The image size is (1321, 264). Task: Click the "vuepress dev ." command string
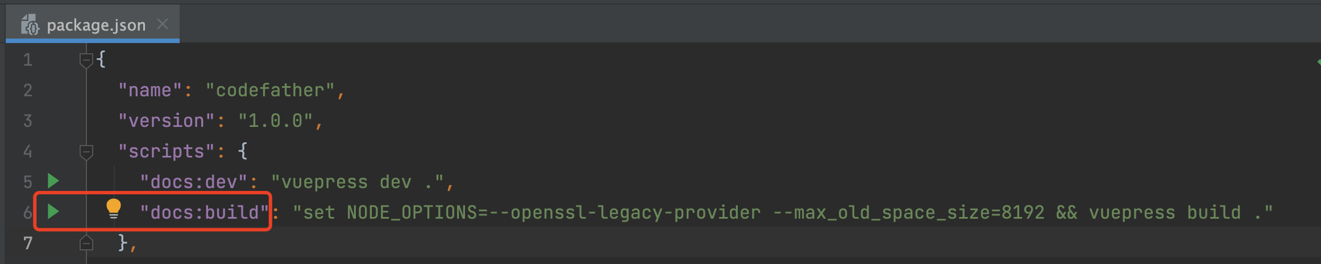[x=357, y=182]
